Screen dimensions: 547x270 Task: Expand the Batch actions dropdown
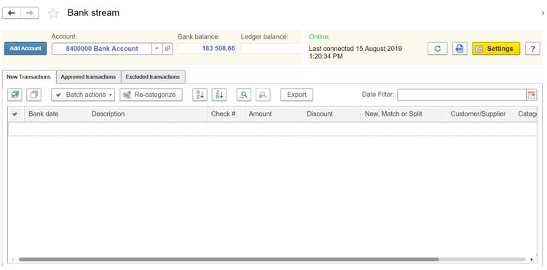(x=83, y=95)
